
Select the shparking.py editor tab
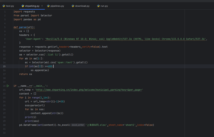(32, 6)
